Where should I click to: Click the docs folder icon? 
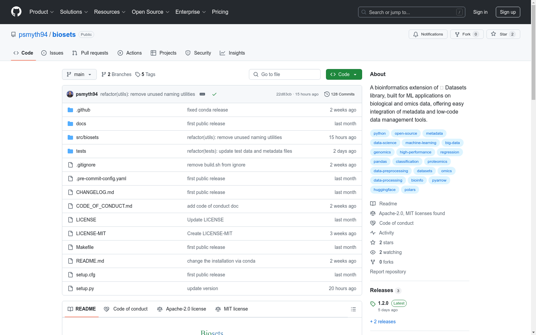click(x=70, y=124)
